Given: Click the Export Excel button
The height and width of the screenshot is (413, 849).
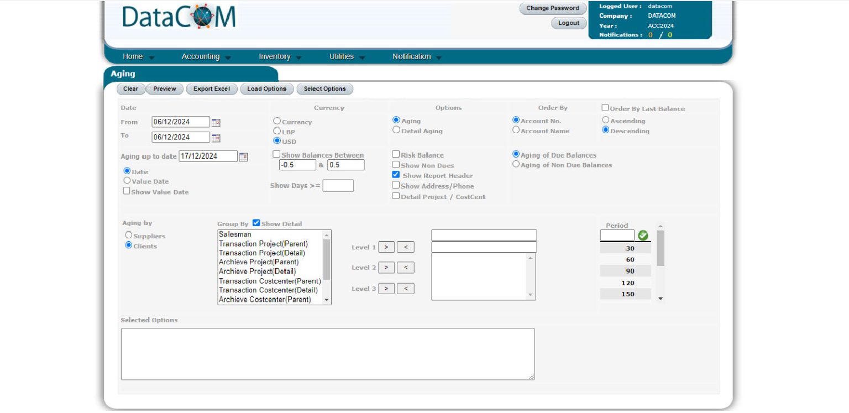Looking at the screenshot, I should point(212,88).
